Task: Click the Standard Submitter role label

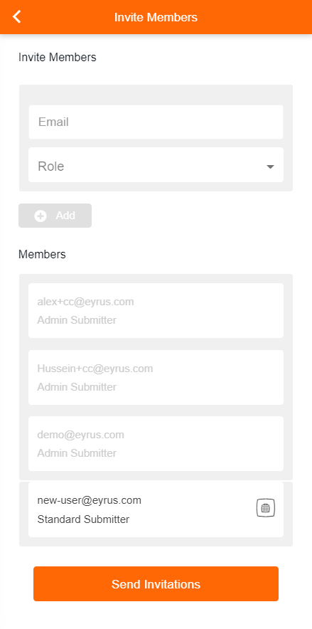Action: pos(83,519)
